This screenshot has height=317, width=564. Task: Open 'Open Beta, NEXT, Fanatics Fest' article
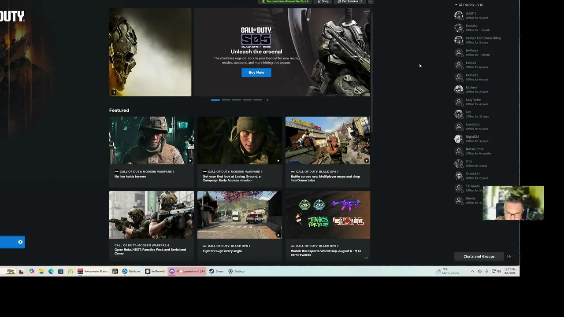[150, 251]
